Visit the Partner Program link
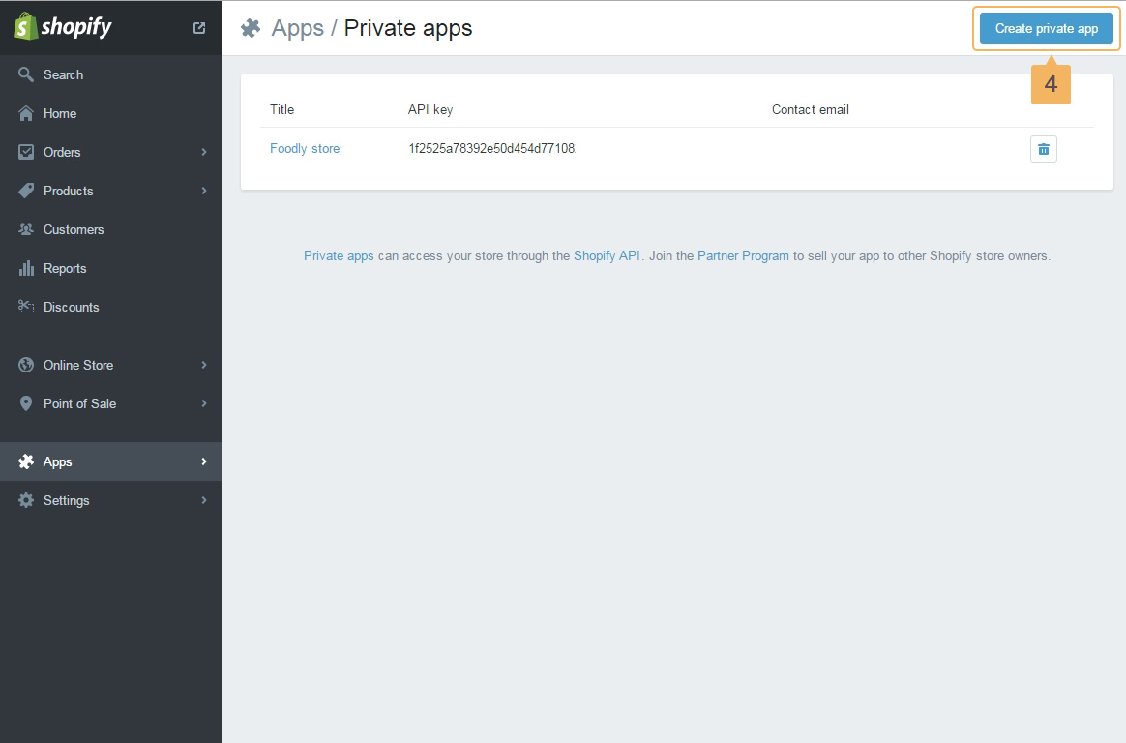Image resolution: width=1126 pixels, height=743 pixels. (x=743, y=256)
